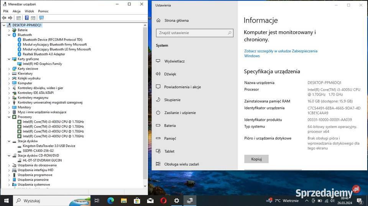This screenshot has width=368, height=206.
Task: Open the Pomoc menu
Action: [43, 11]
